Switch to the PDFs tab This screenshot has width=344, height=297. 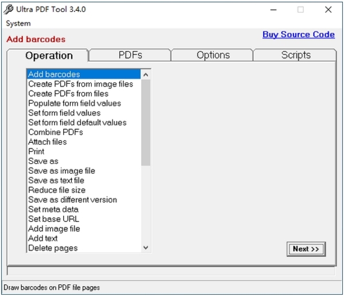point(130,55)
